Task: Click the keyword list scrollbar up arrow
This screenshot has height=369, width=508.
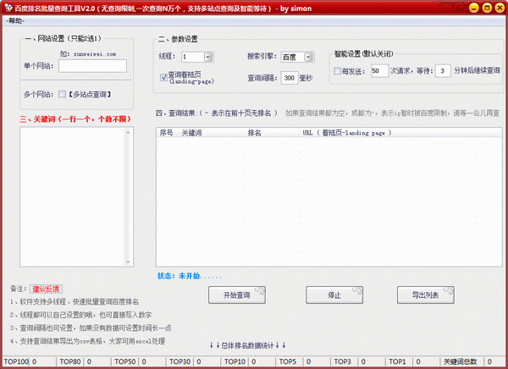Action: 128,132
